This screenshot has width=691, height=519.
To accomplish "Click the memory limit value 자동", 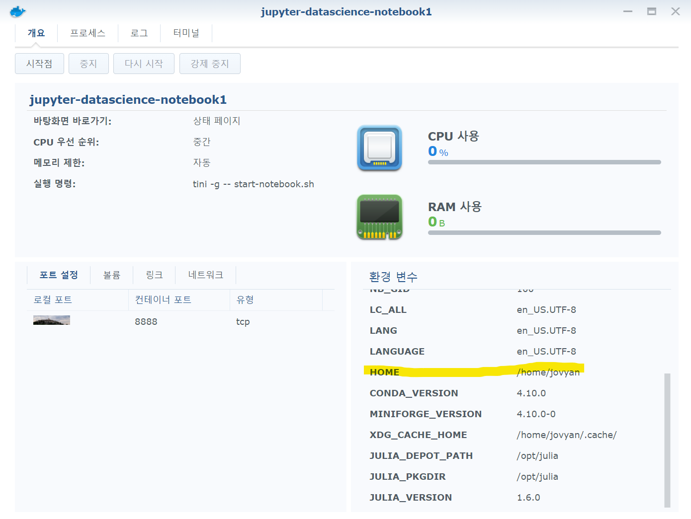I will point(202,162).
